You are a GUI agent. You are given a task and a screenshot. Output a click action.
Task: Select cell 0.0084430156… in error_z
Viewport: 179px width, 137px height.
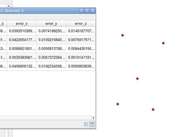81,48
